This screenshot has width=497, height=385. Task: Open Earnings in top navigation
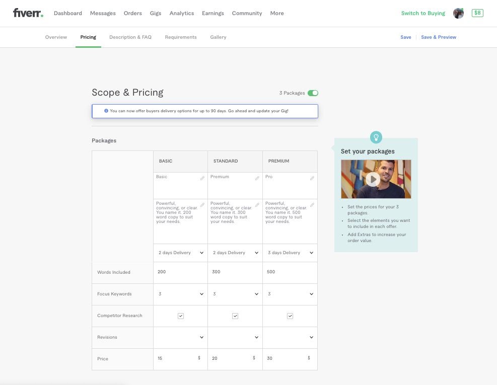pos(213,13)
